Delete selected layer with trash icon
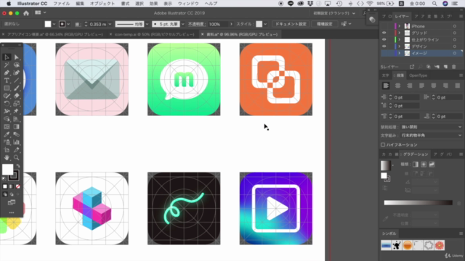This screenshot has width=465, height=261. pos(453,67)
